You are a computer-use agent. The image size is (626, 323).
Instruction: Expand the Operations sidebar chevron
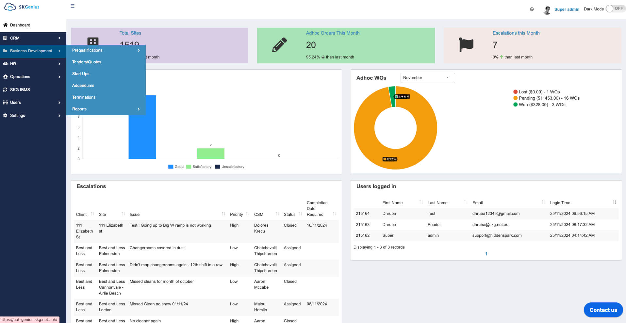point(59,77)
